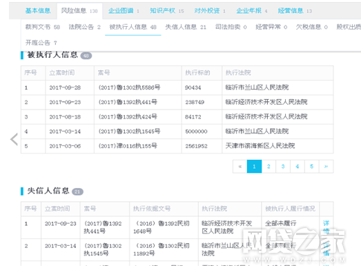This screenshot has width=361, height=270.
Task: Select the 被执行人信息 sub-tab
Action: [x=133, y=27]
